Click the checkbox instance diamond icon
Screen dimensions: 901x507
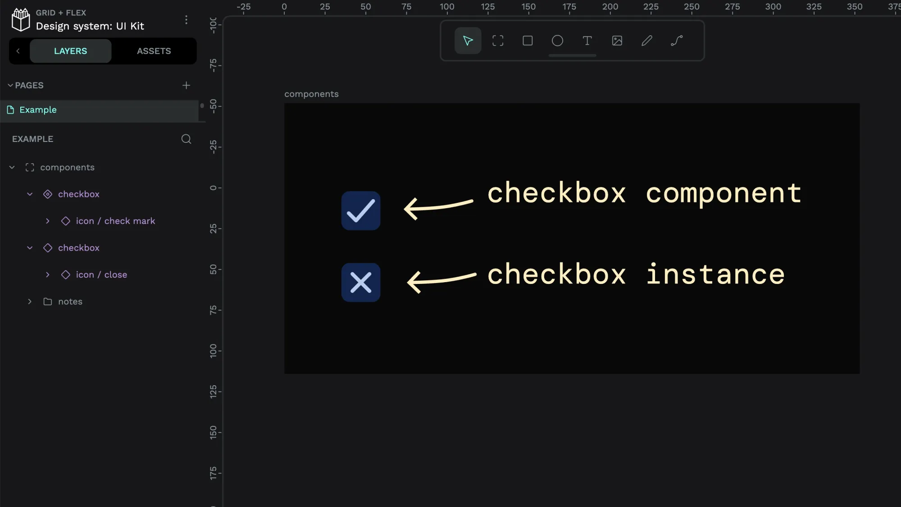pos(48,248)
